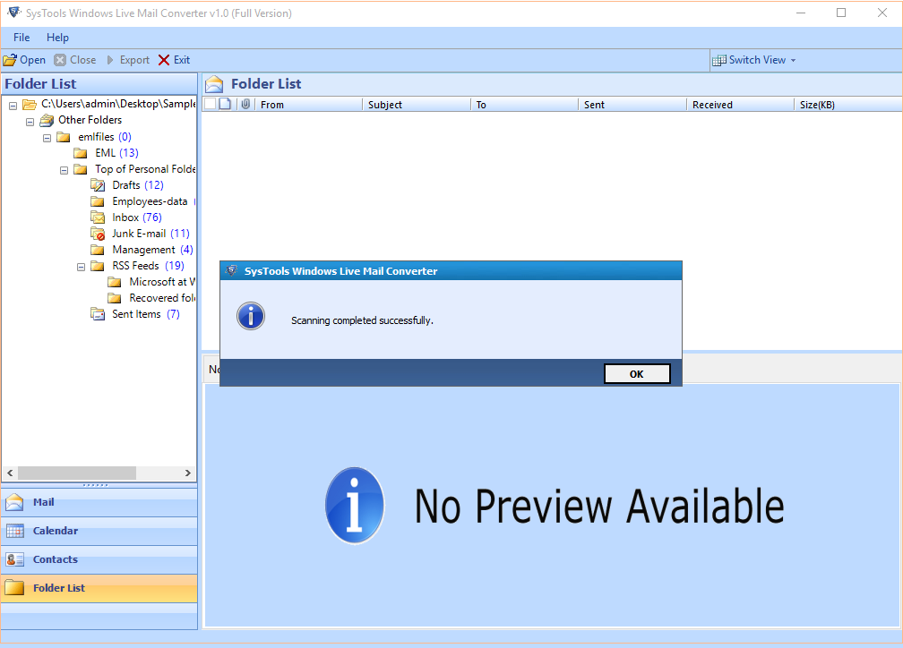The height and width of the screenshot is (648, 903).
Task: Sort by the Sent column header
Action: [x=632, y=105]
